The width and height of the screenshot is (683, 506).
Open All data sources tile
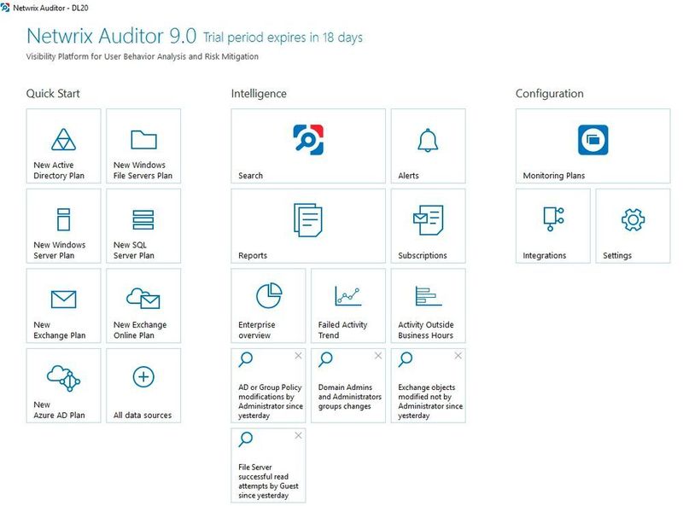[x=143, y=385]
